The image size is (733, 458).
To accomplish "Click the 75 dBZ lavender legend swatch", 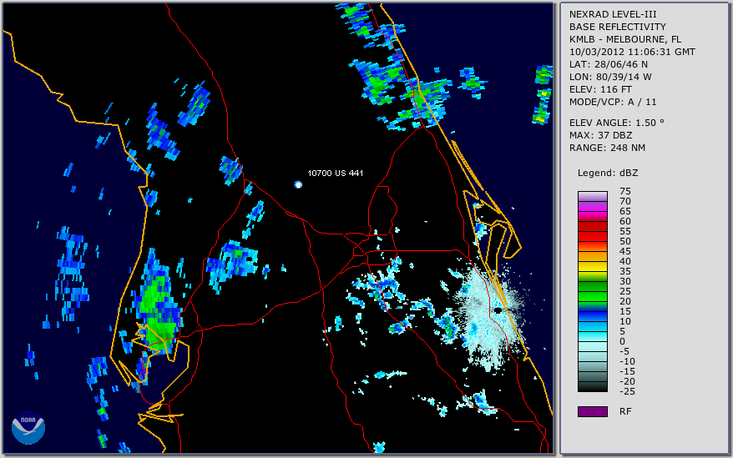I will [x=592, y=196].
